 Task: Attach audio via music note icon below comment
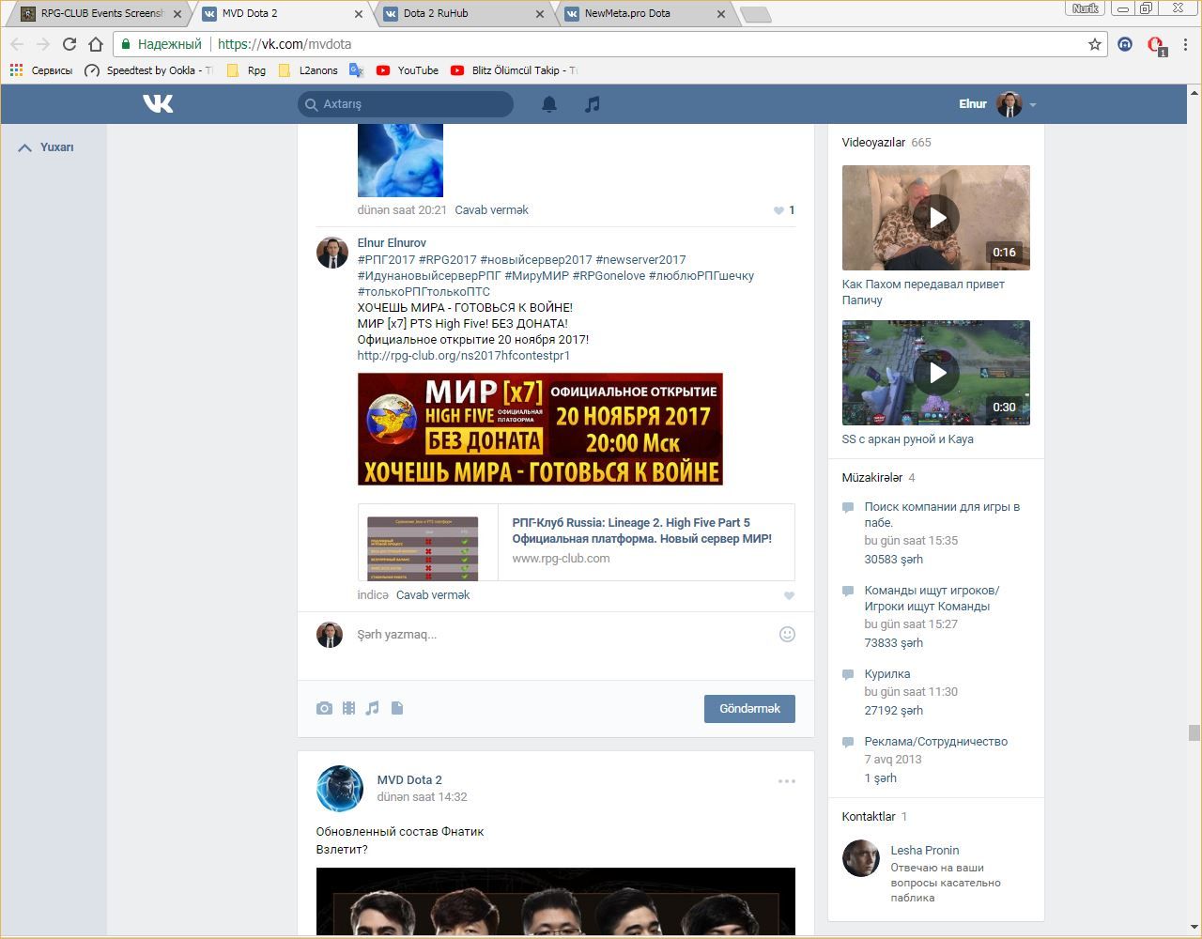(x=372, y=708)
